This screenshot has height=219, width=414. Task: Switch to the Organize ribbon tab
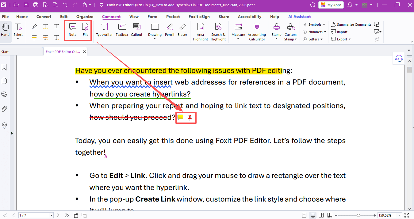point(85,17)
